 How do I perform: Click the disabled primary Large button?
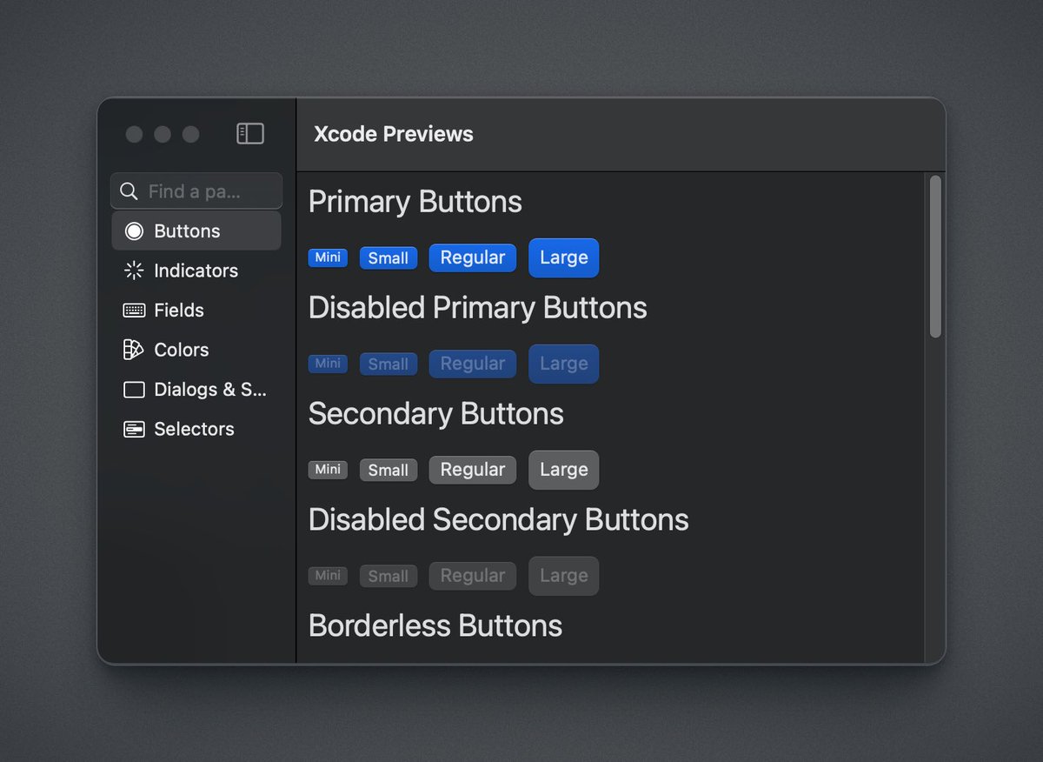[x=564, y=364]
